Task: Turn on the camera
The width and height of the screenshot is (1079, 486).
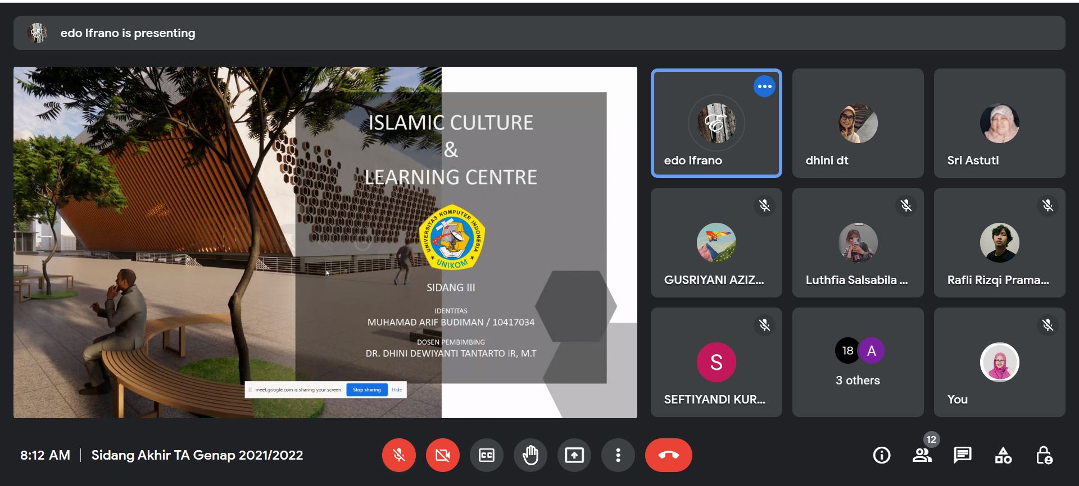Action: (442, 455)
